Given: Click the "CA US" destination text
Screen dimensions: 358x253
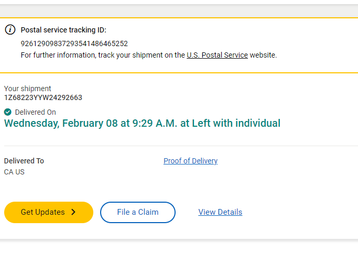Looking at the screenshot, I should point(14,172).
